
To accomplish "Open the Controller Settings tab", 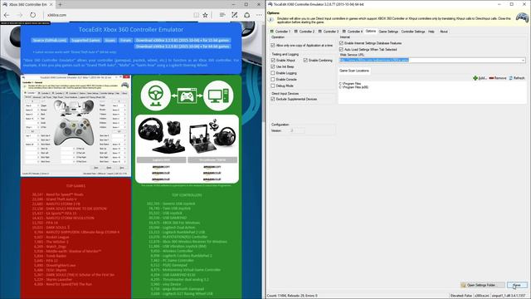I will tap(413, 32).
